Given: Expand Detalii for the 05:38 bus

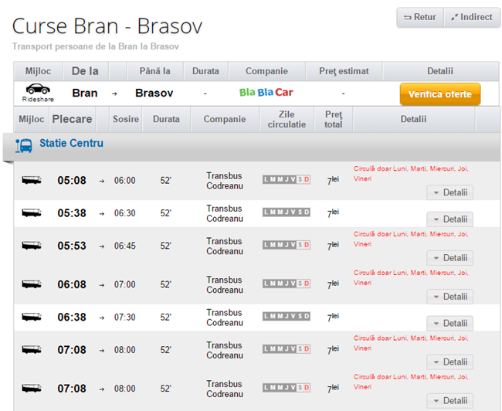Looking at the screenshot, I should (x=449, y=219).
